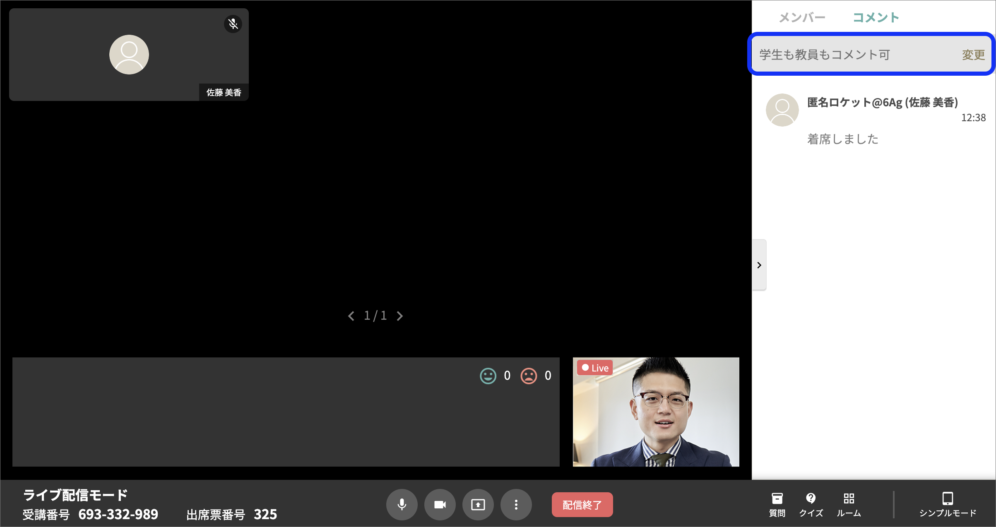
Task: Open the ルーム rooms panel
Action: pyautogui.click(x=849, y=505)
